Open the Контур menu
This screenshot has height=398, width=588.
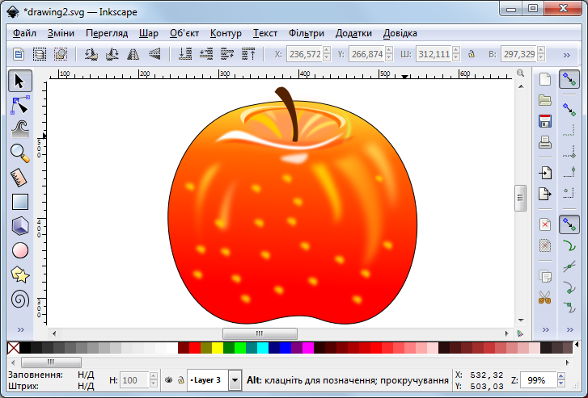pyautogui.click(x=226, y=33)
